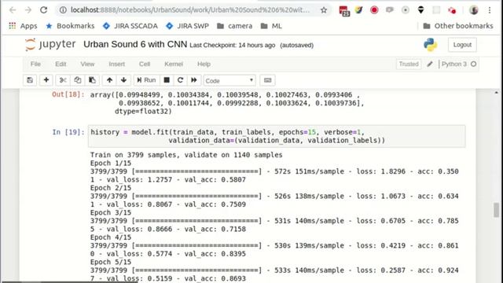The height and width of the screenshot is (283, 503).
Task: Click the Jupyter logo
Action: coord(50,45)
